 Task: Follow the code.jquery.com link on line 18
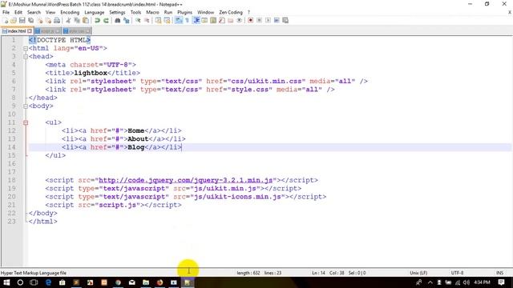[185, 180]
